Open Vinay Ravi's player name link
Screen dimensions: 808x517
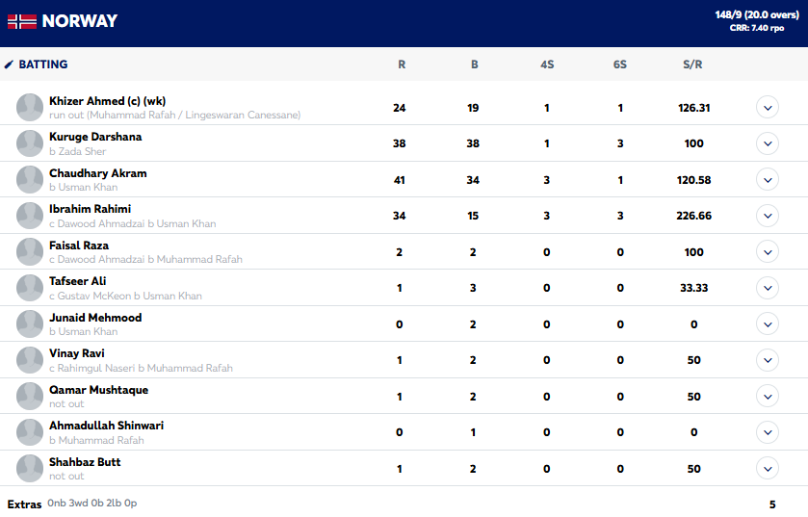click(77, 353)
